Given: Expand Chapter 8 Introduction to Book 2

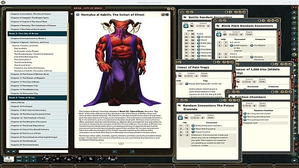Looking at the screenshot, I should pos(38,38).
